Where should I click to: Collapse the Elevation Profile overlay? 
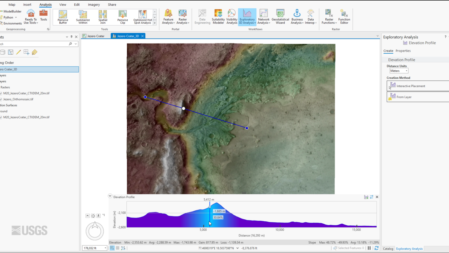click(x=110, y=196)
